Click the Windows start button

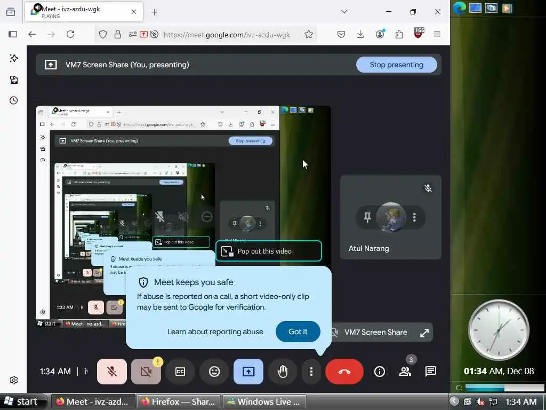pyautogui.click(x=22, y=401)
